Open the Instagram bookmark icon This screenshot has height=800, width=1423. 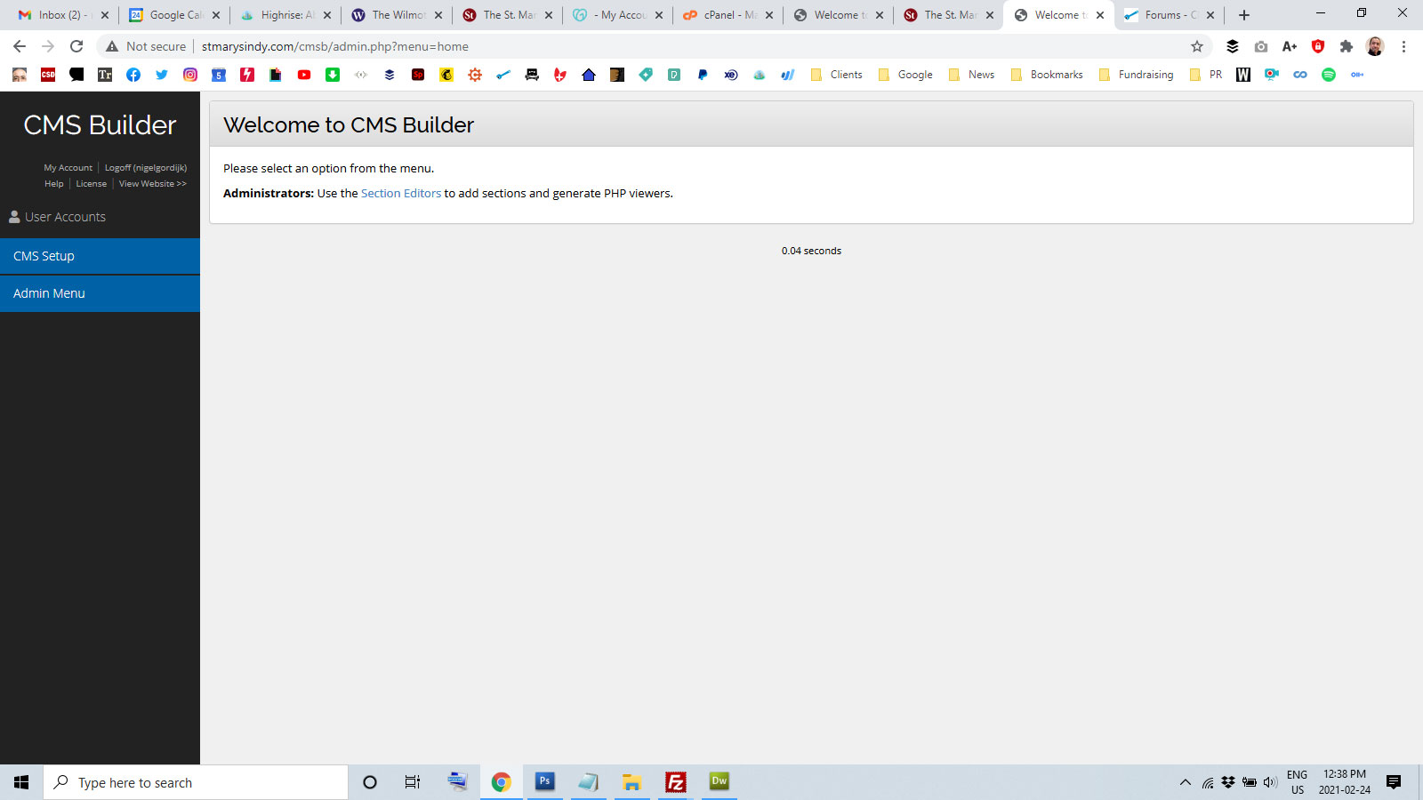tap(190, 75)
